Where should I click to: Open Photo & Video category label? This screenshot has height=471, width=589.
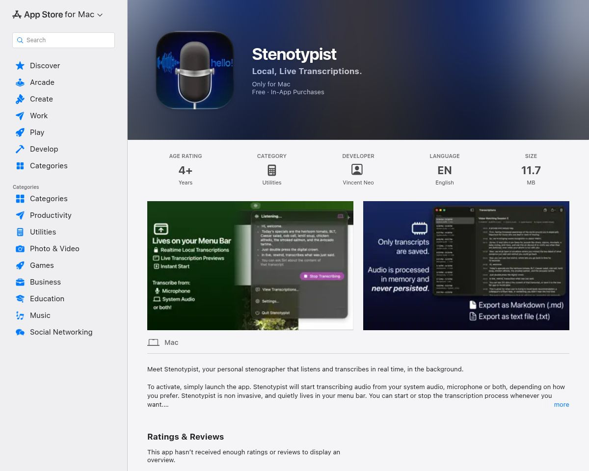point(54,249)
